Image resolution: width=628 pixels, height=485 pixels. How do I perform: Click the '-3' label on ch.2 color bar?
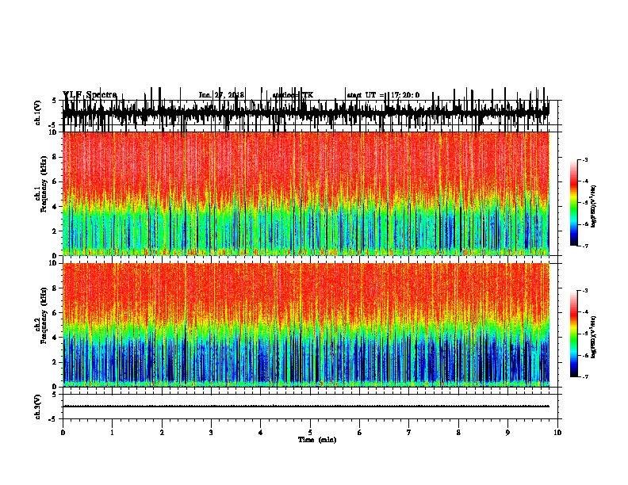point(584,291)
